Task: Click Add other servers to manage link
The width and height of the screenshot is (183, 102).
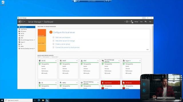Action: (x=65, y=41)
